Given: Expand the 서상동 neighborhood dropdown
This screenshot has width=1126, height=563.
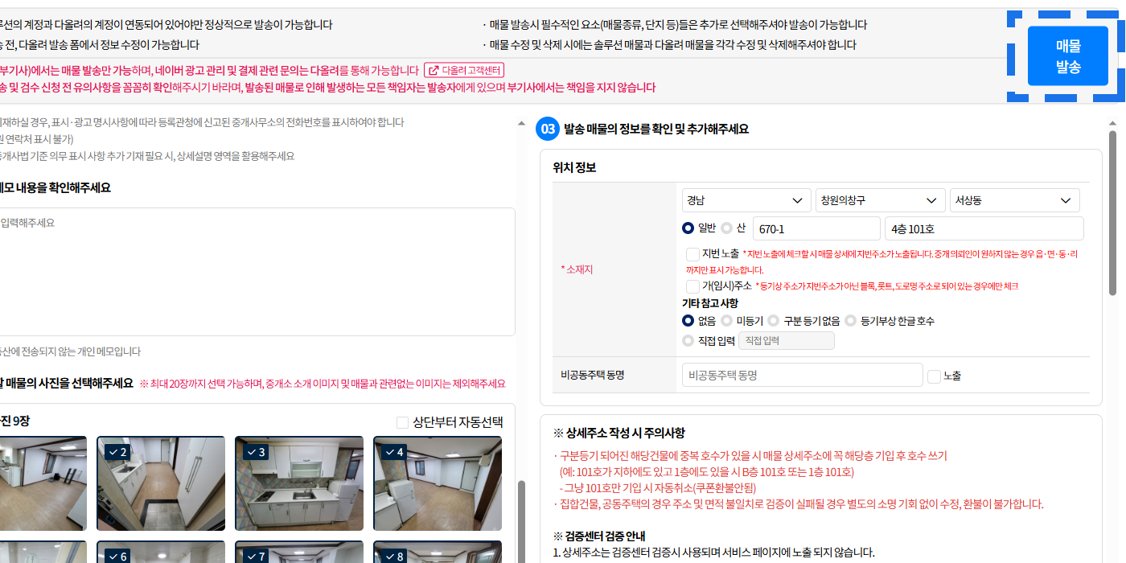Looking at the screenshot, I should [1014, 200].
